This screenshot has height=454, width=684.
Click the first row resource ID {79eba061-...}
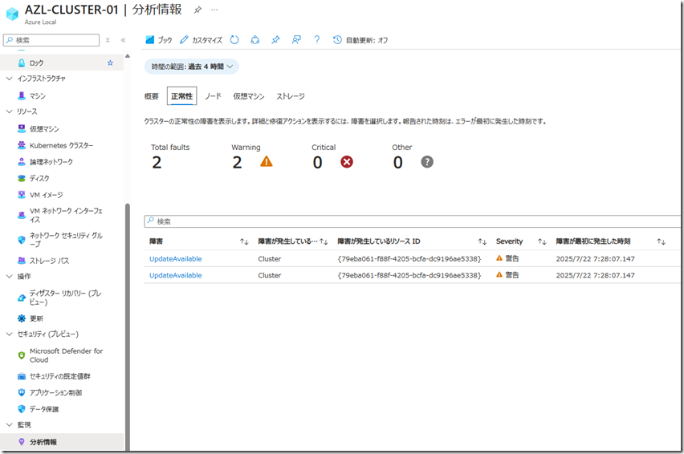tap(409, 259)
